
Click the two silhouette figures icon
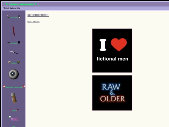19,42
